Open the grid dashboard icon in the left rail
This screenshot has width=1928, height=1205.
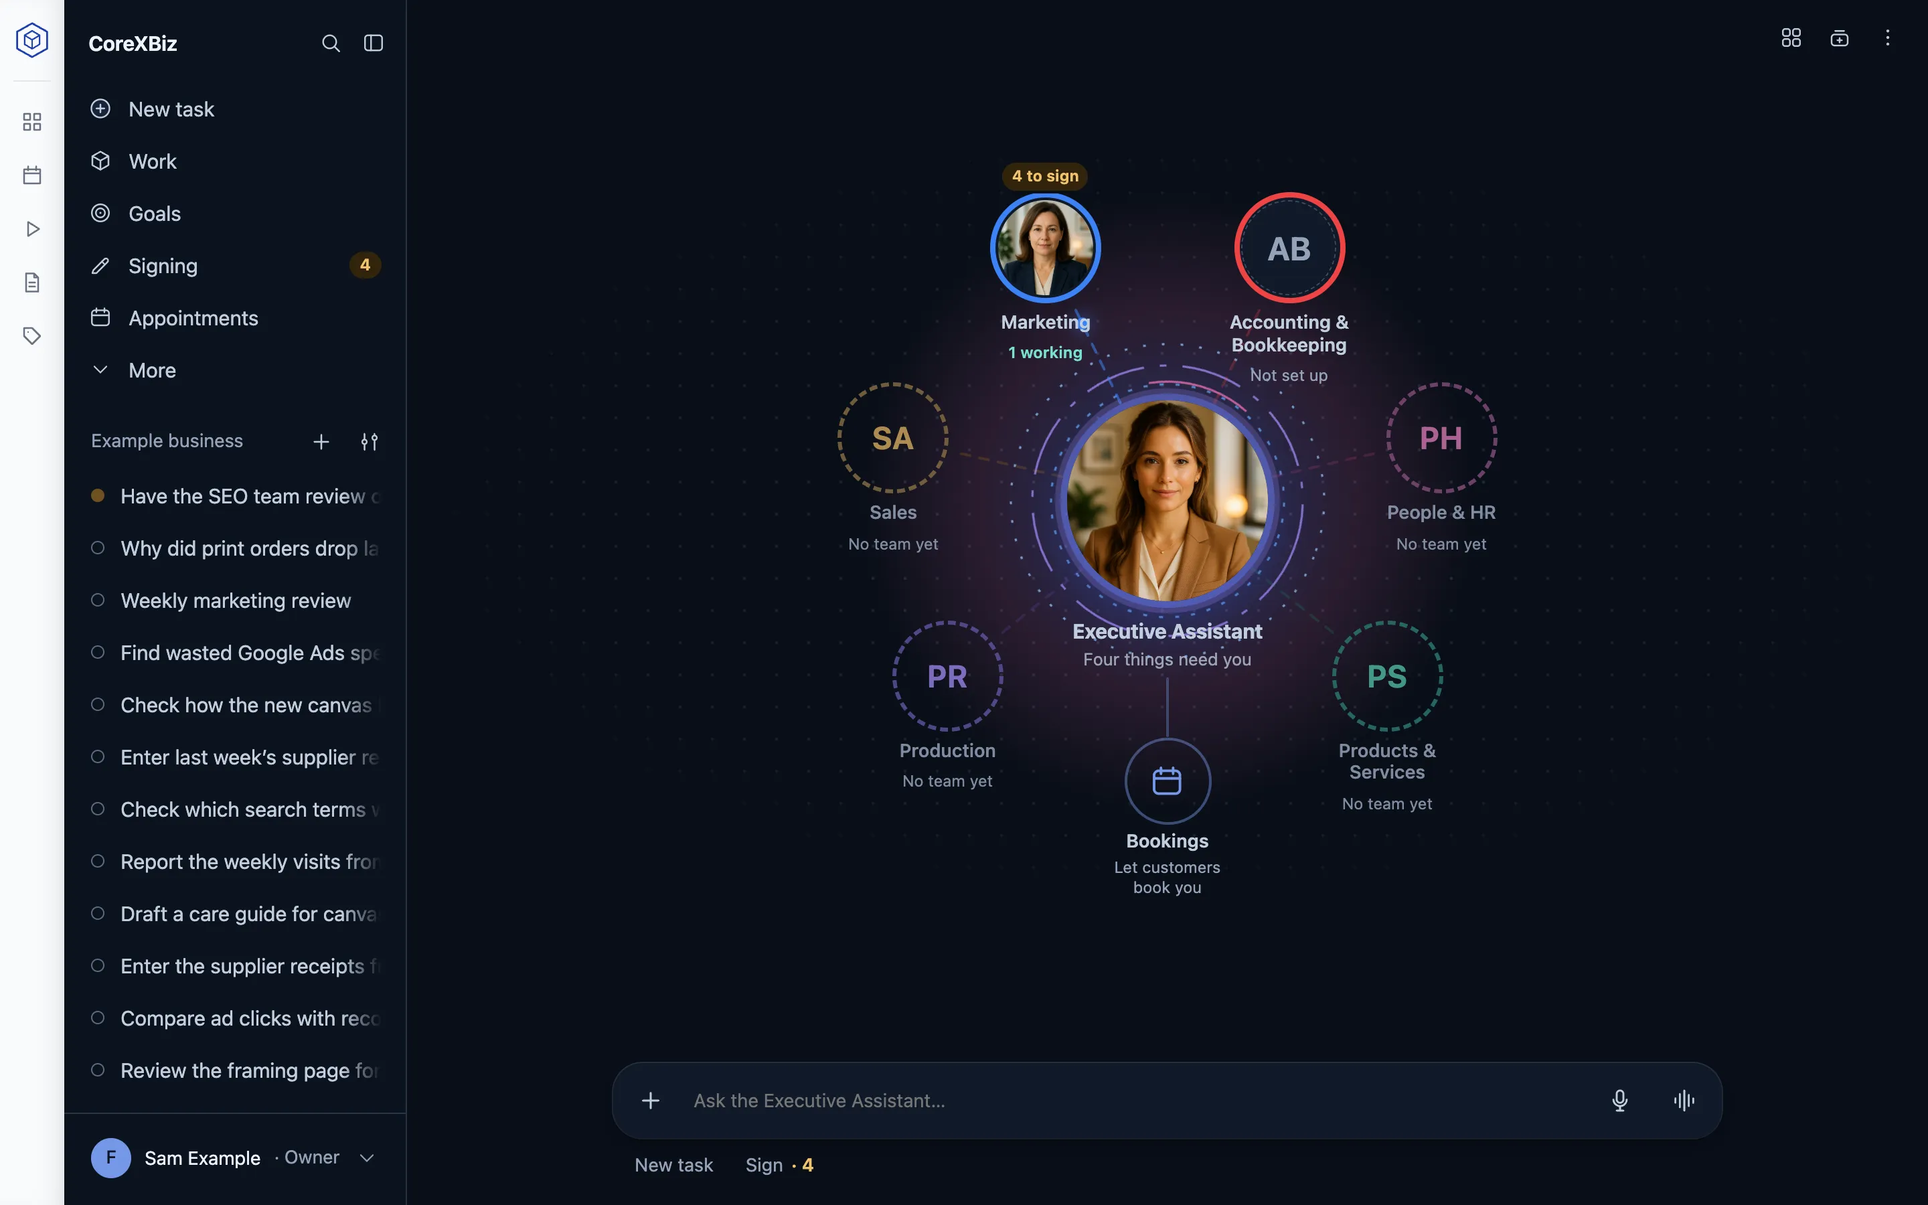[32, 122]
